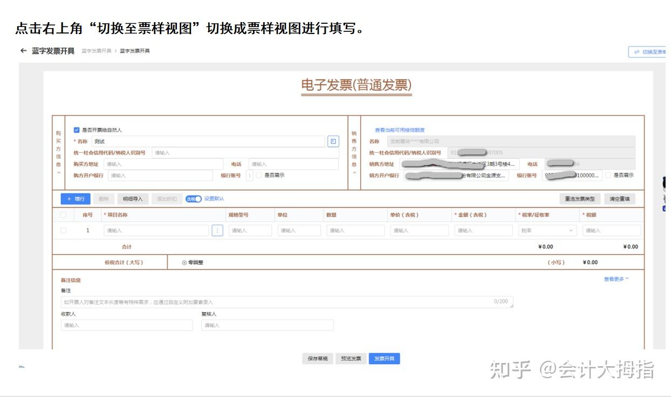Click the 删除 button

click(x=104, y=199)
